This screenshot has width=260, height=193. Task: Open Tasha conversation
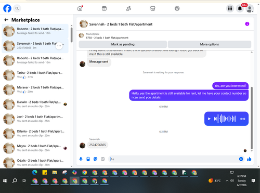(x=35, y=75)
